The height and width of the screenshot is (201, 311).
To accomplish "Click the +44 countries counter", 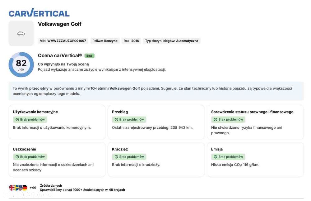I will pos(33,188).
